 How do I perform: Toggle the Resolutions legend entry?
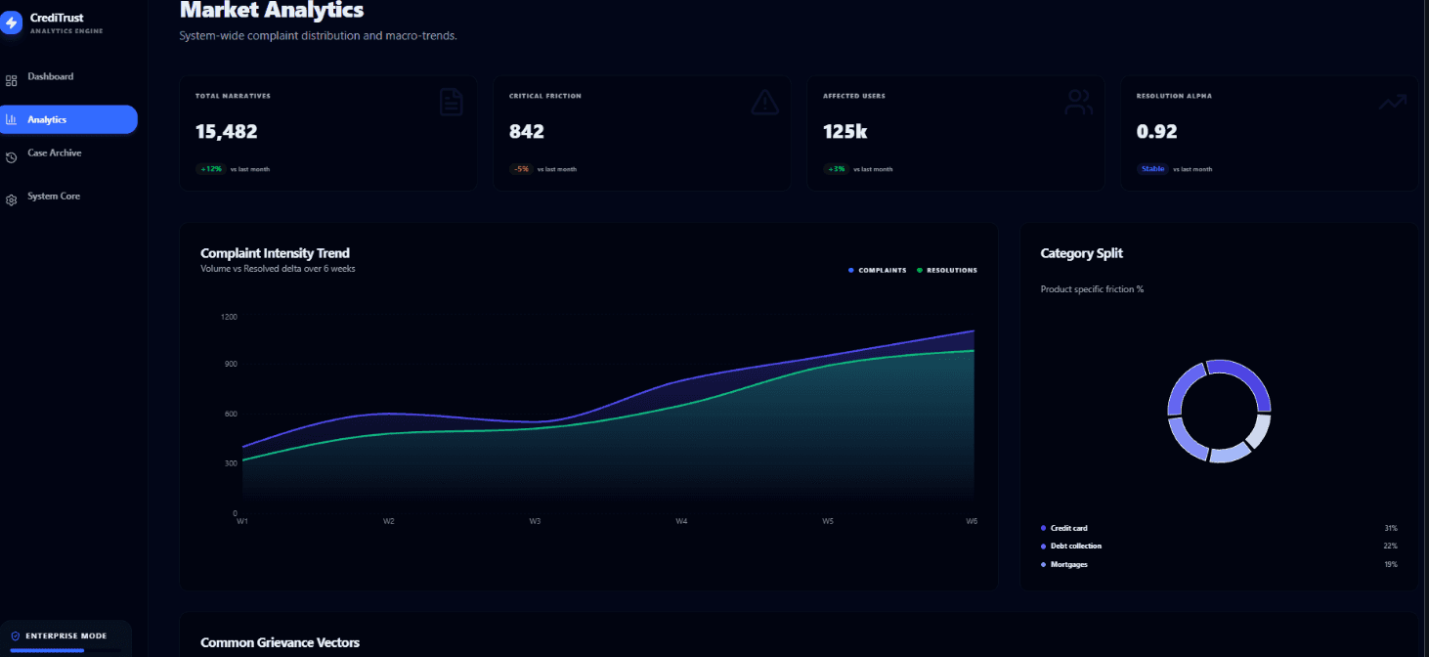pyautogui.click(x=947, y=270)
